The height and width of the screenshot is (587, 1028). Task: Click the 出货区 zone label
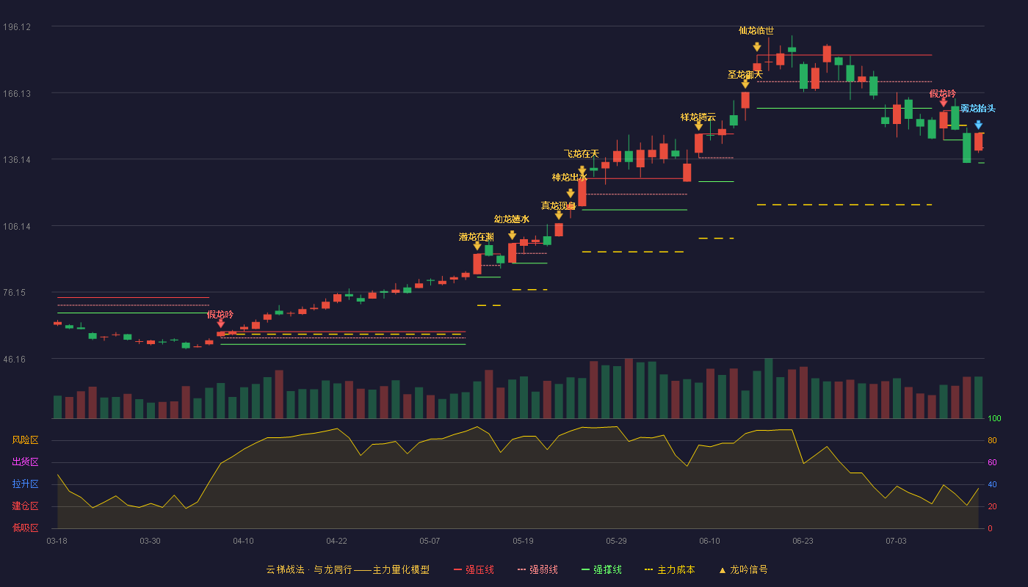pyautogui.click(x=25, y=462)
